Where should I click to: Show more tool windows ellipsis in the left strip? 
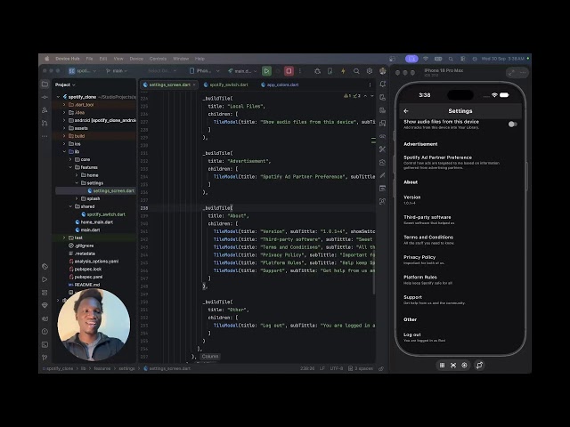45,136
